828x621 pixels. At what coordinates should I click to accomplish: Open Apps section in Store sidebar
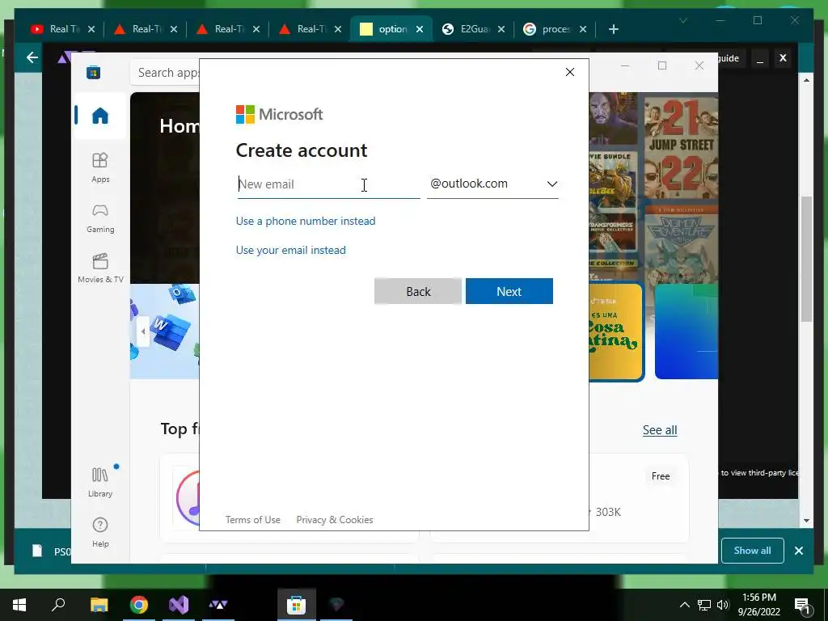(99, 167)
